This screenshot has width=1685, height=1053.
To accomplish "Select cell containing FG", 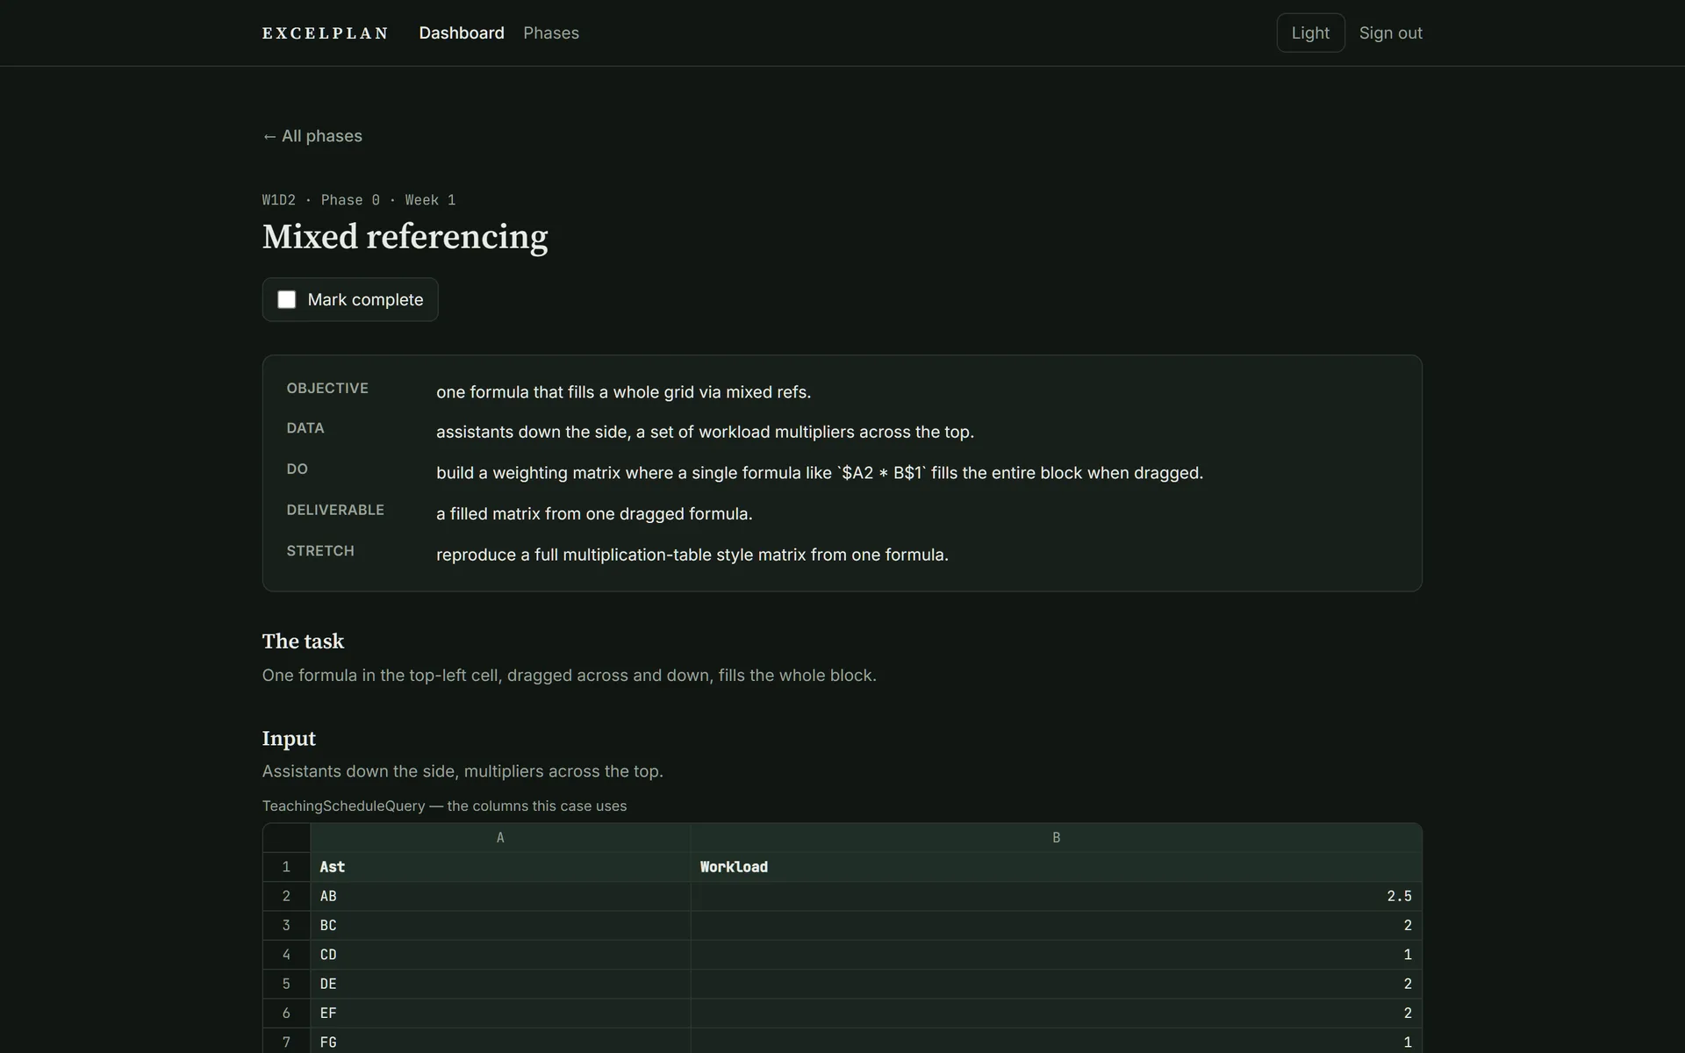I will pyautogui.click(x=500, y=1042).
